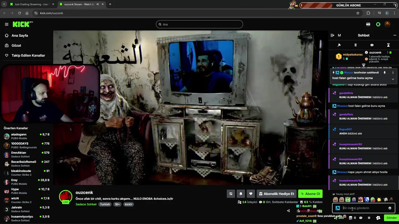Screen dimensions: 399x224
Task: Click green Kick circle icon in header
Action: tap(378, 24)
